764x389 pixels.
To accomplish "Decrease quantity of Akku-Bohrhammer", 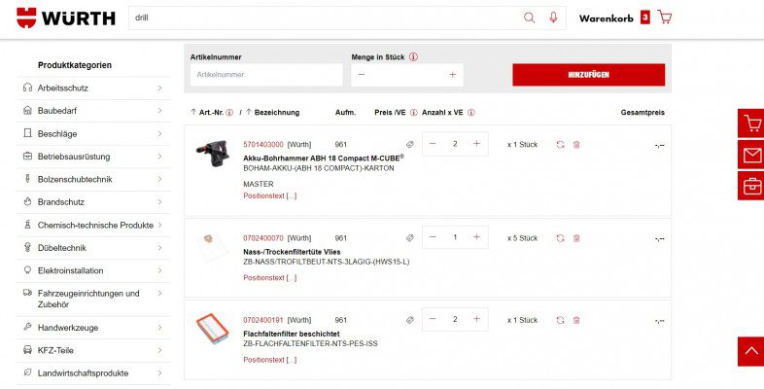I will 433,143.
